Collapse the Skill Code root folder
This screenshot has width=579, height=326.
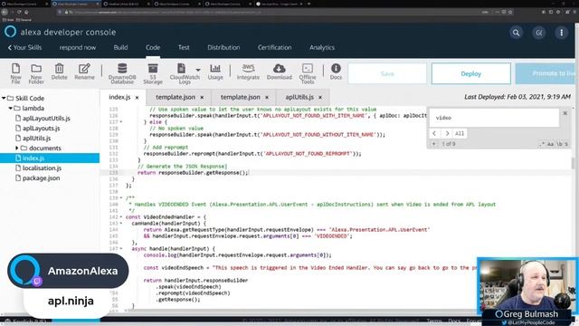click(x=4, y=98)
